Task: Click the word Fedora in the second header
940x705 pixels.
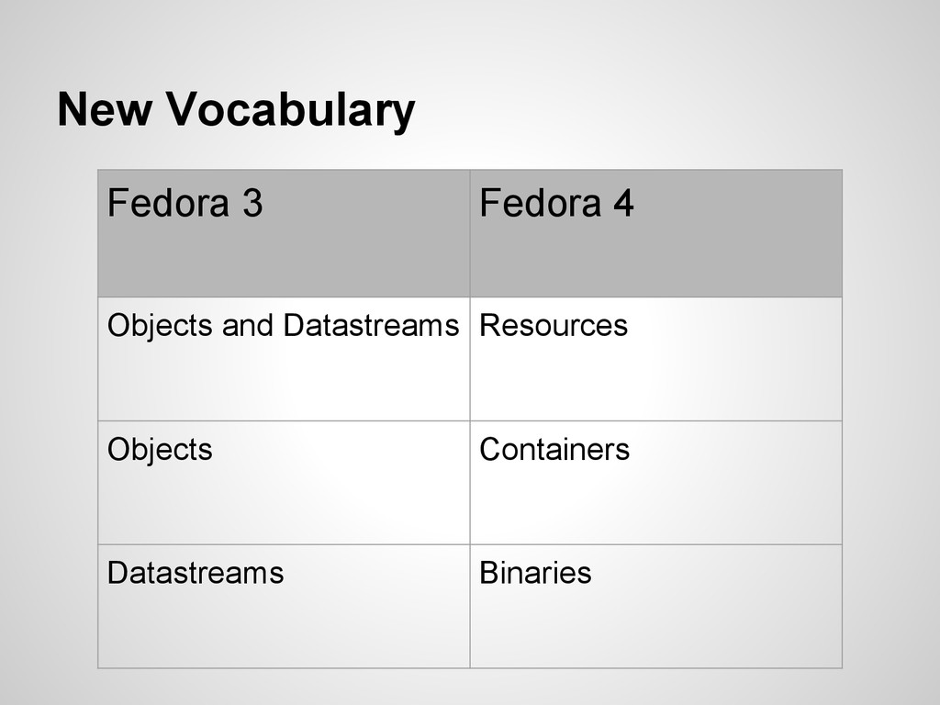Action: (x=540, y=203)
